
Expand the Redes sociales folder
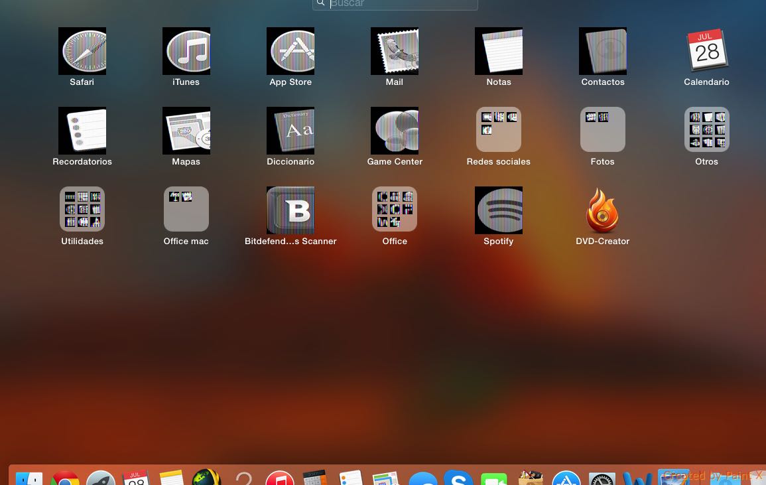coord(499,130)
